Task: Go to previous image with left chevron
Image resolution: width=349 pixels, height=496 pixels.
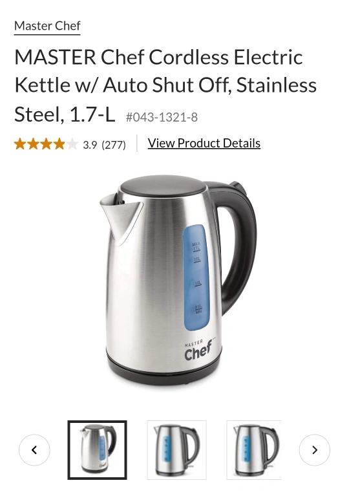Action: coord(34,450)
